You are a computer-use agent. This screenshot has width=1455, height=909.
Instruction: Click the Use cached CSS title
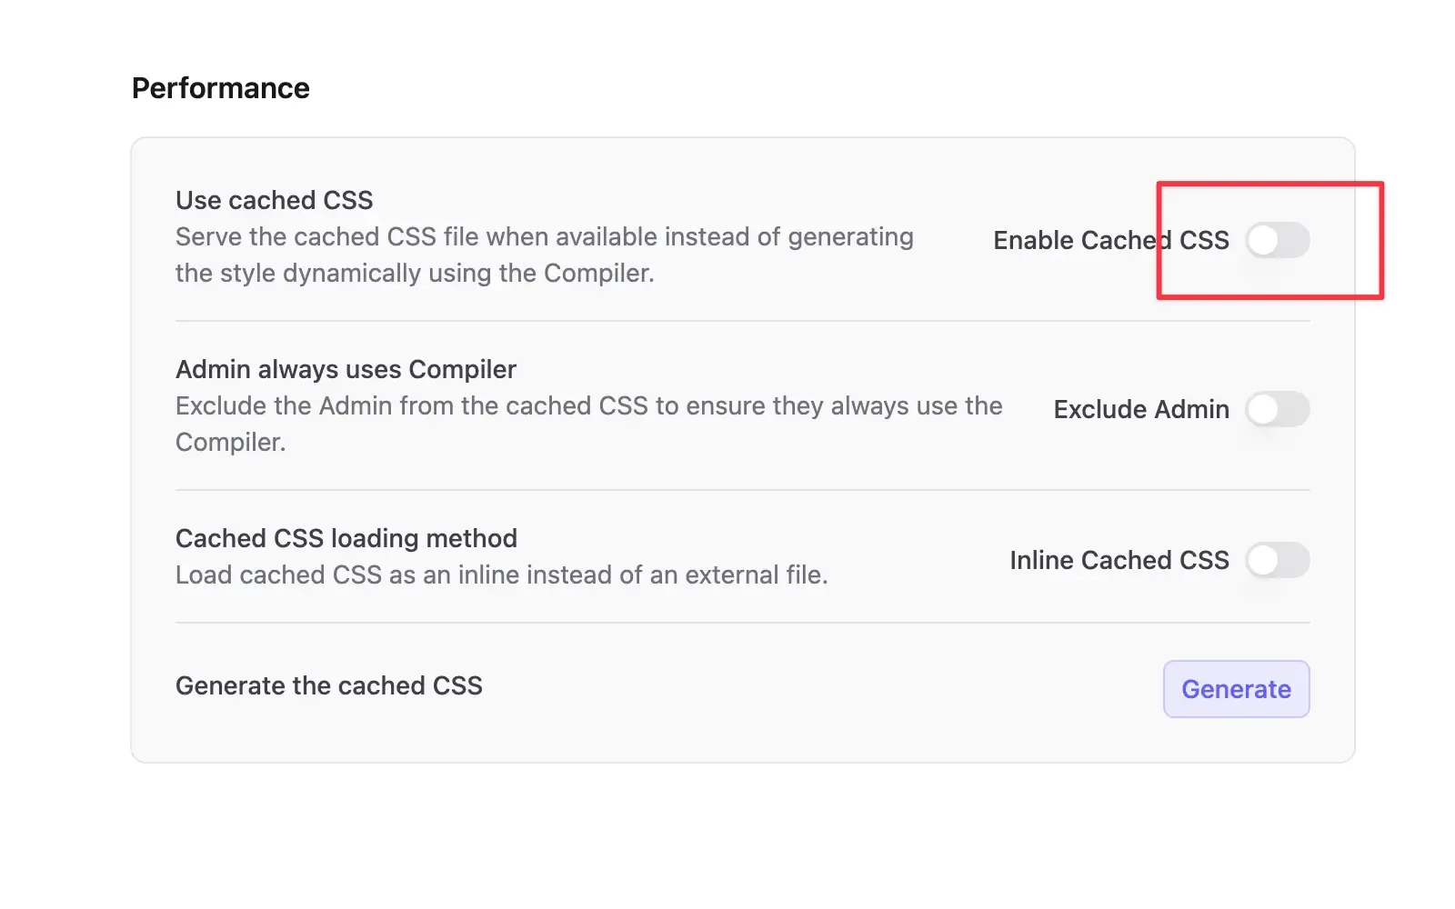274,200
